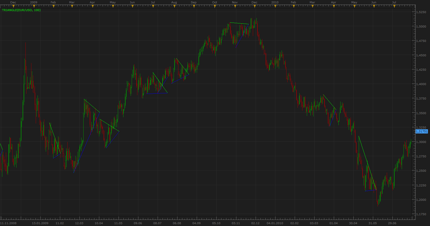The width and height of the screenshot is (430, 226).
Task: Select the 08.07 date on bottom axis
Action: (157, 223)
